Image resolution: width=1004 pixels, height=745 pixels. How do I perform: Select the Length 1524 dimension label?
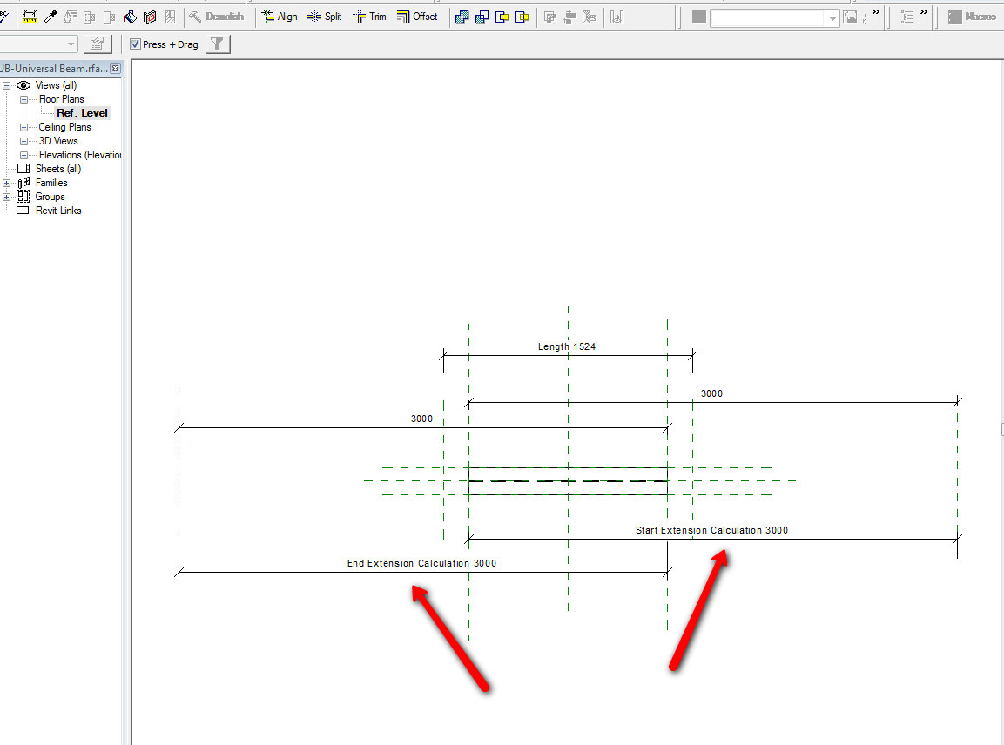click(x=567, y=346)
